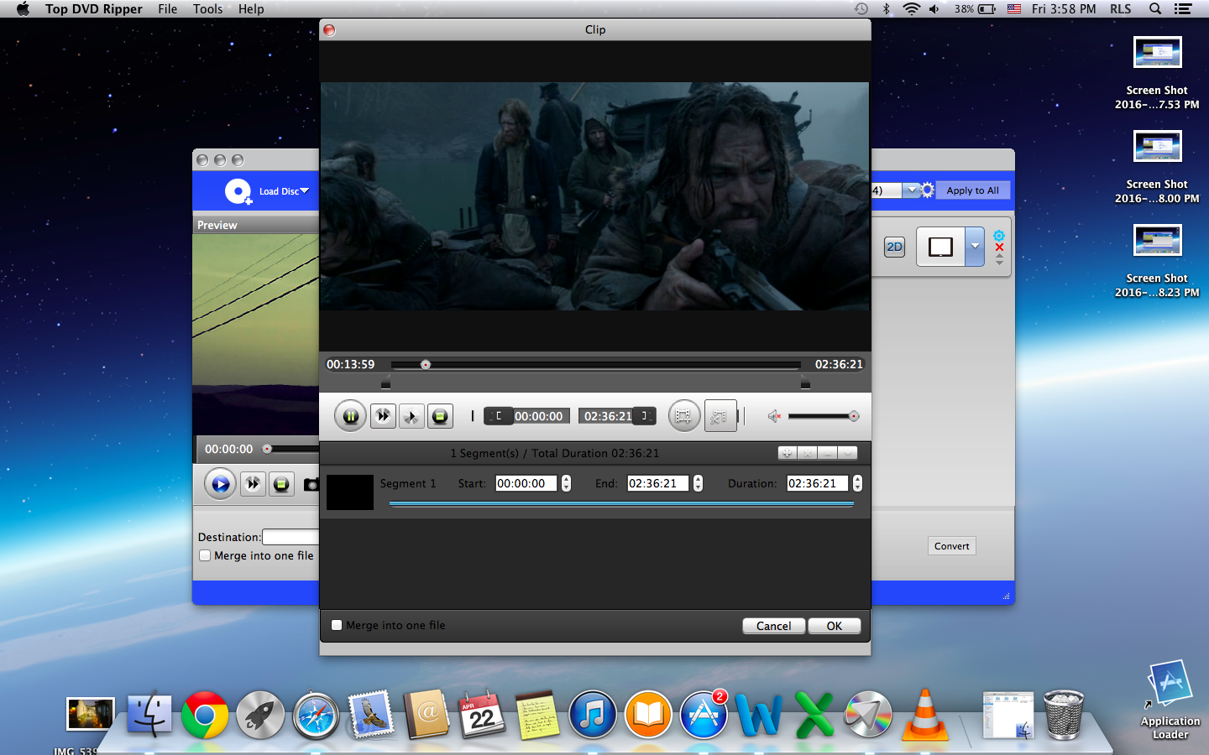The height and width of the screenshot is (755, 1209).
Task: Open the Help menu
Action: (x=251, y=9)
